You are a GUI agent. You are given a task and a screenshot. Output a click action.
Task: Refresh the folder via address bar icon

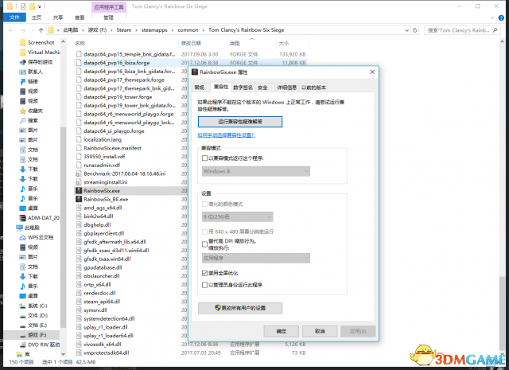tap(415, 30)
